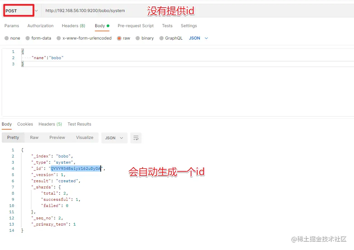The height and width of the screenshot is (250, 354).
Task: Open the response Headers (5) tab
Action: point(50,124)
